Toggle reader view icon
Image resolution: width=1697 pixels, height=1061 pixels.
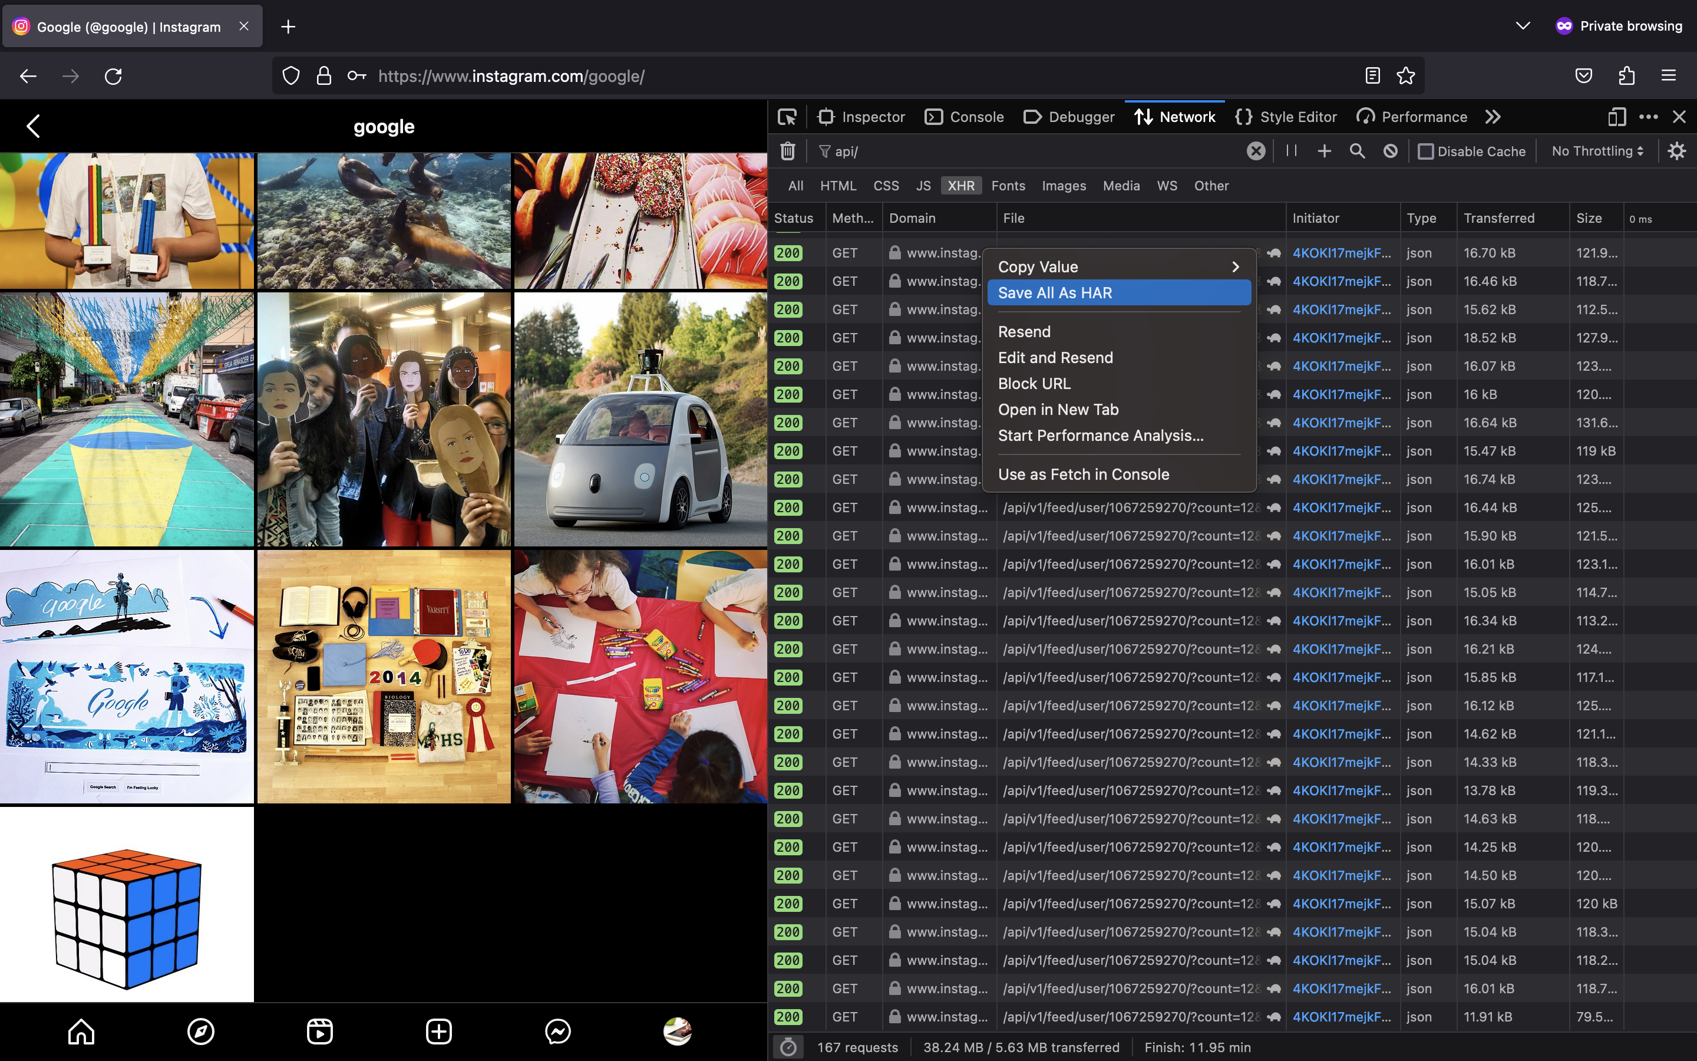[1373, 76]
